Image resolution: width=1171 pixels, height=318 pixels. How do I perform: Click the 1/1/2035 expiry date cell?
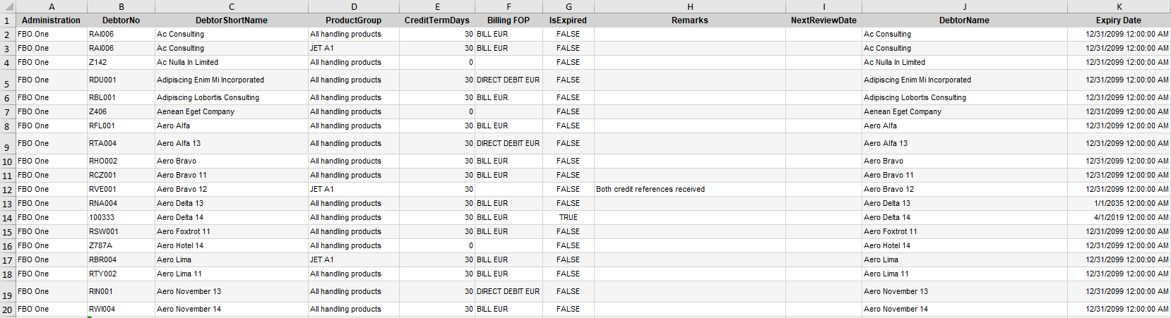tap(1119, 204)
